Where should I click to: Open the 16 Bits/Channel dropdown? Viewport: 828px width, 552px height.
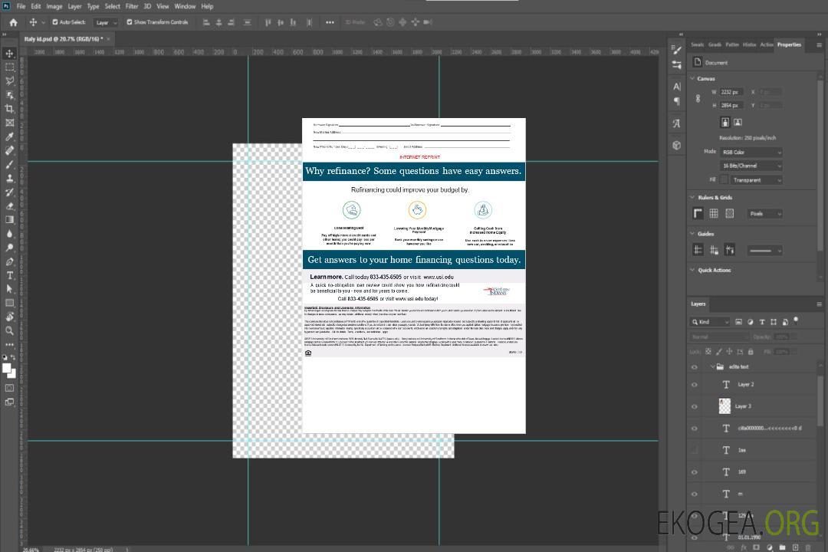751,166
